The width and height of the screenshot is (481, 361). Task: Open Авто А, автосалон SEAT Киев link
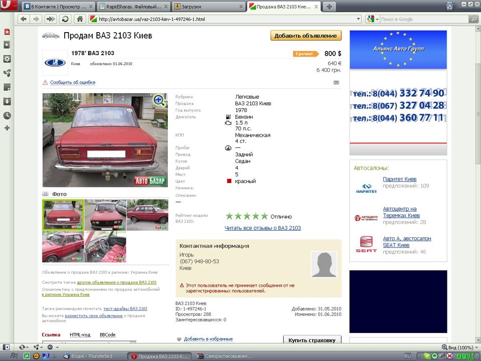click(407, 242)
